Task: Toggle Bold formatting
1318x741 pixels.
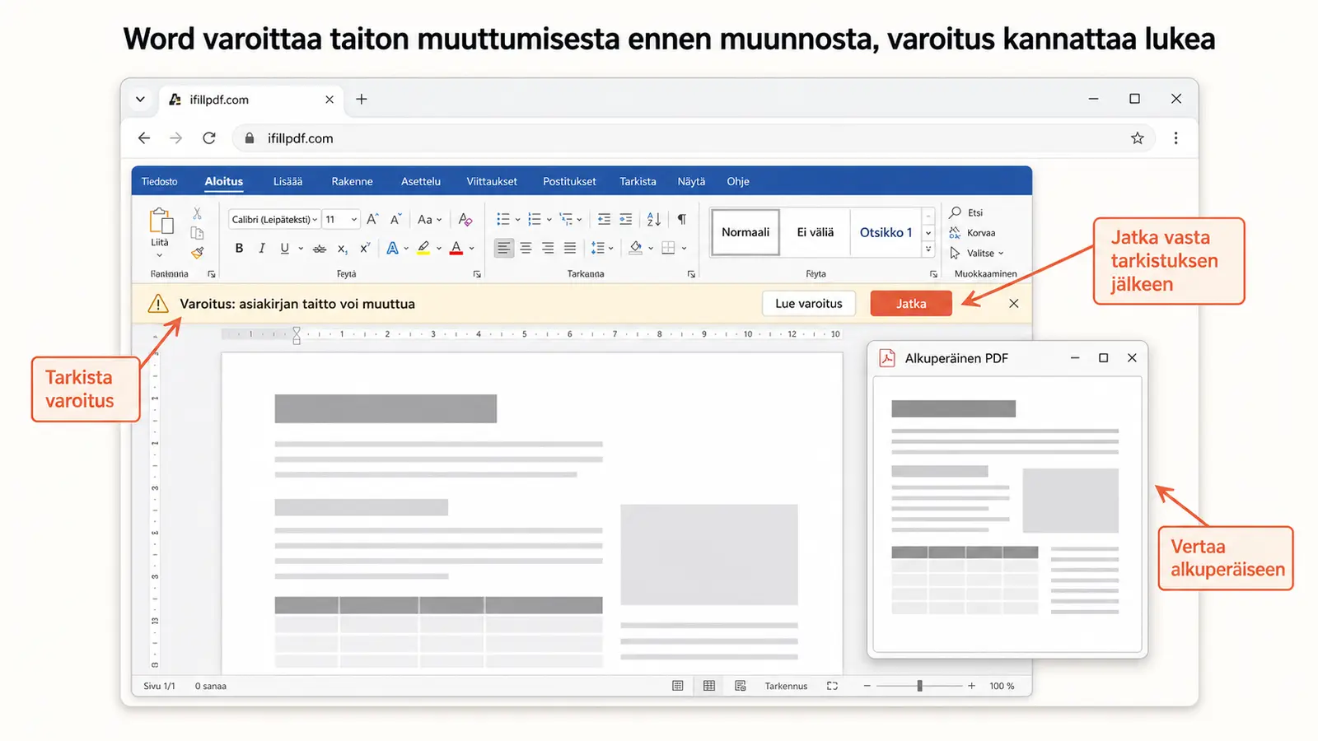Action: coord(239,248)
